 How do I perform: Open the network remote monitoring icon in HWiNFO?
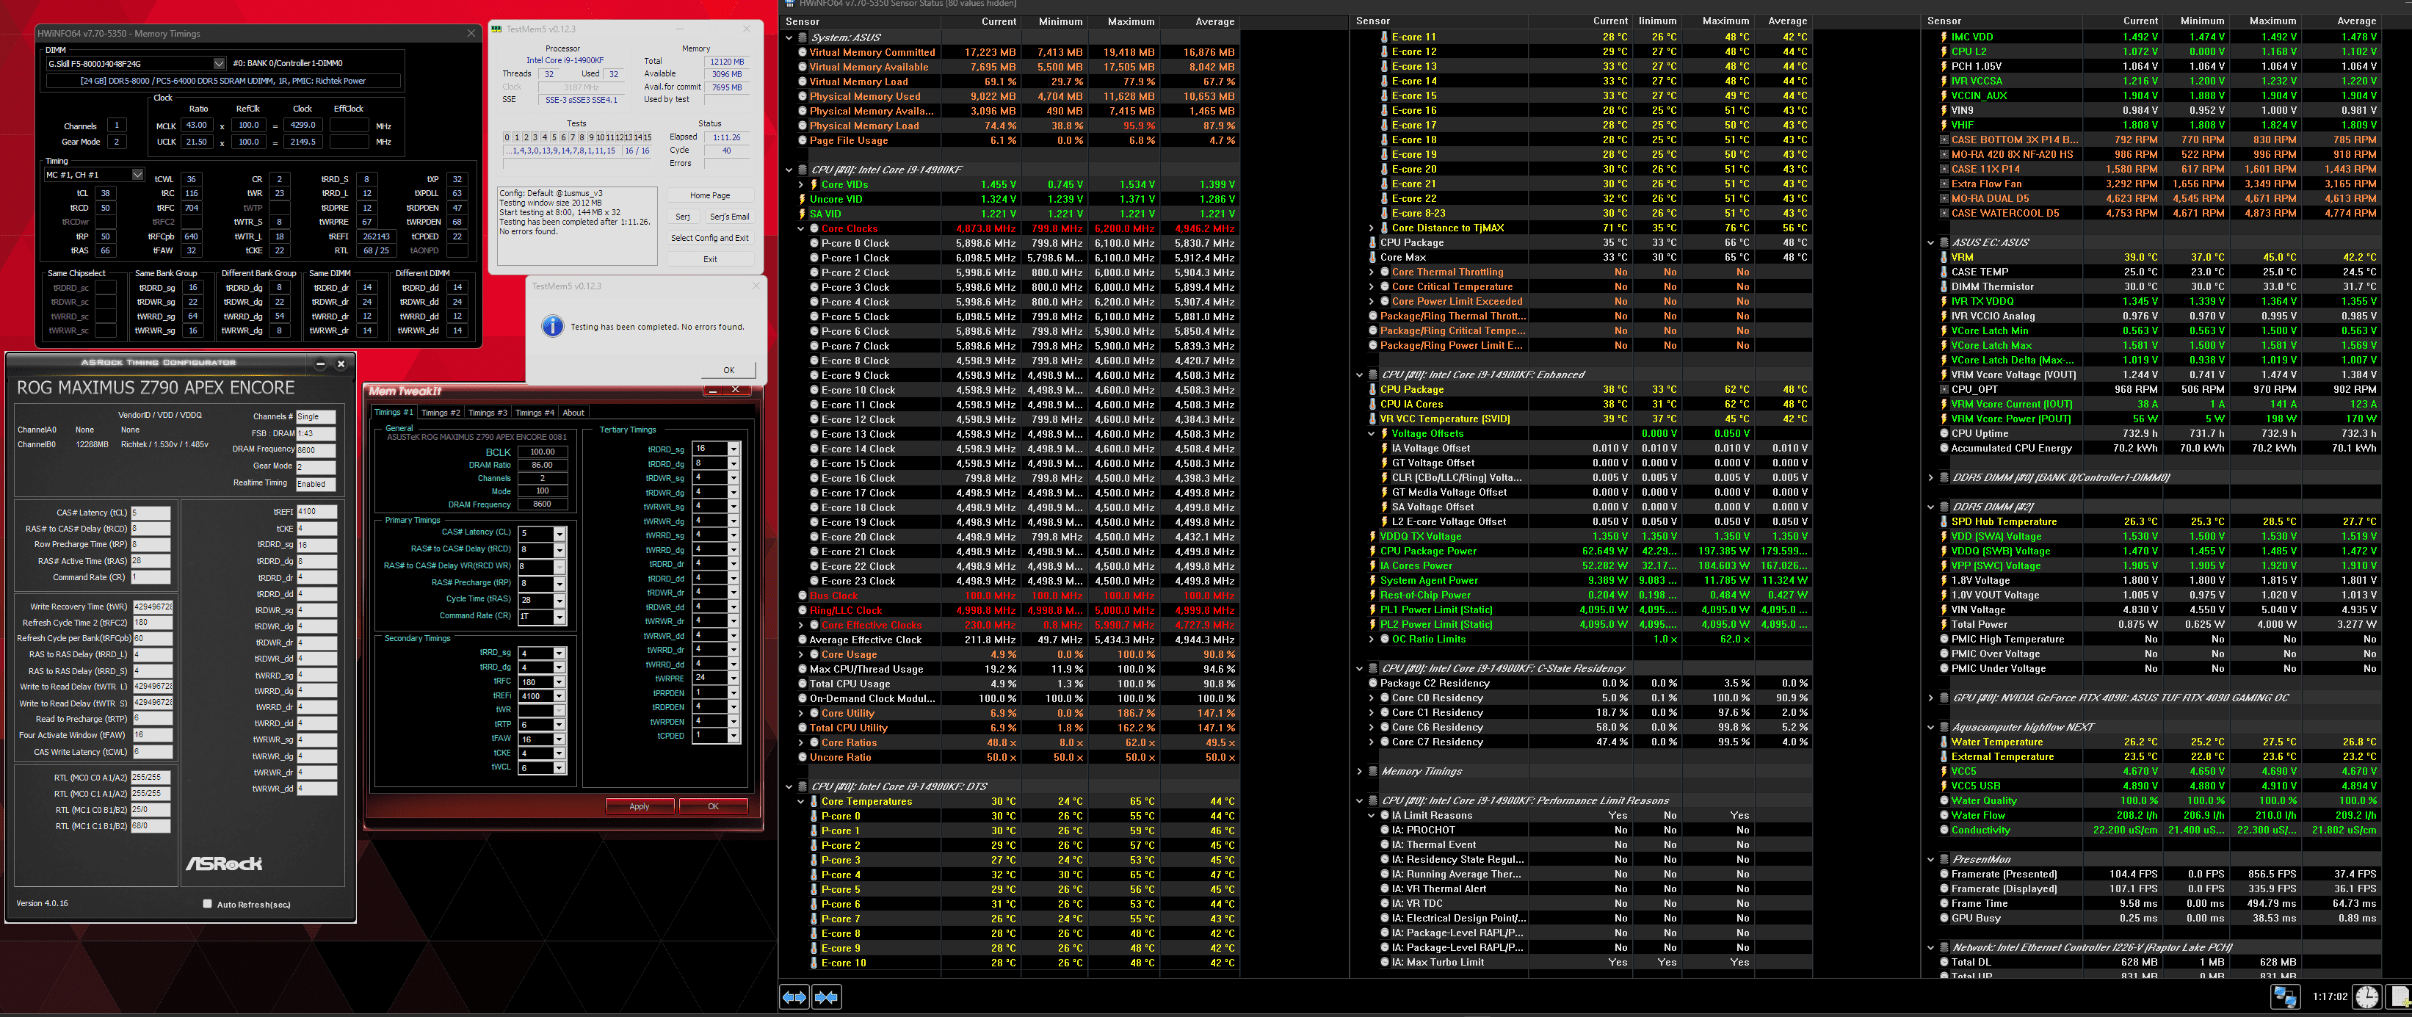2285,996
